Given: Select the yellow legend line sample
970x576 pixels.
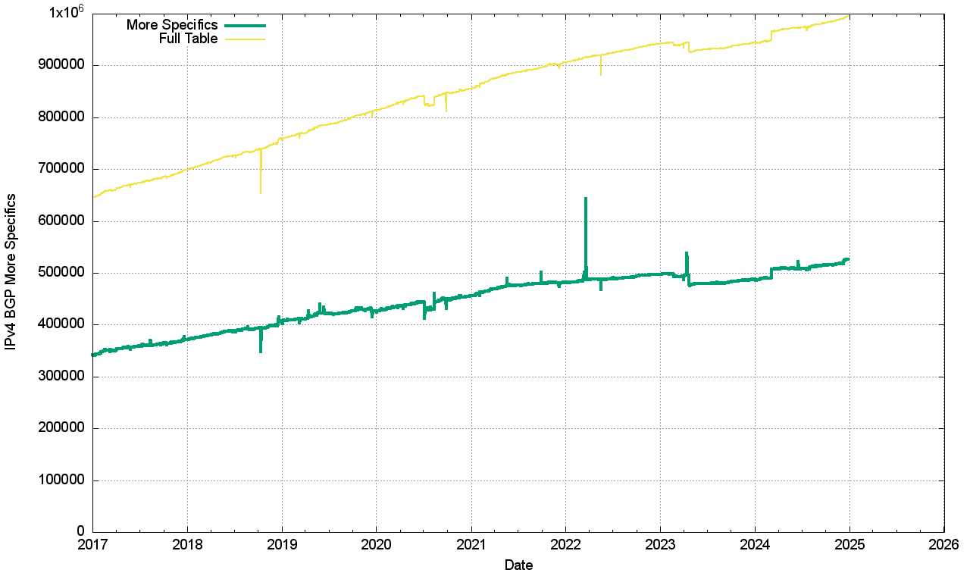Looking at the screenshot, I should [x=244, y=39].
